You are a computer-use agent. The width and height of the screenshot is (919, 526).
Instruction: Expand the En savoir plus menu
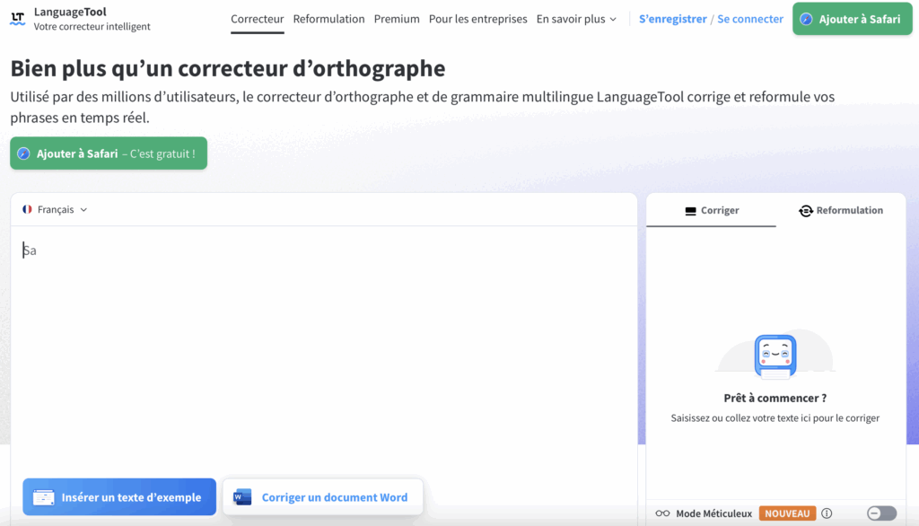click(x=576, y=19)
